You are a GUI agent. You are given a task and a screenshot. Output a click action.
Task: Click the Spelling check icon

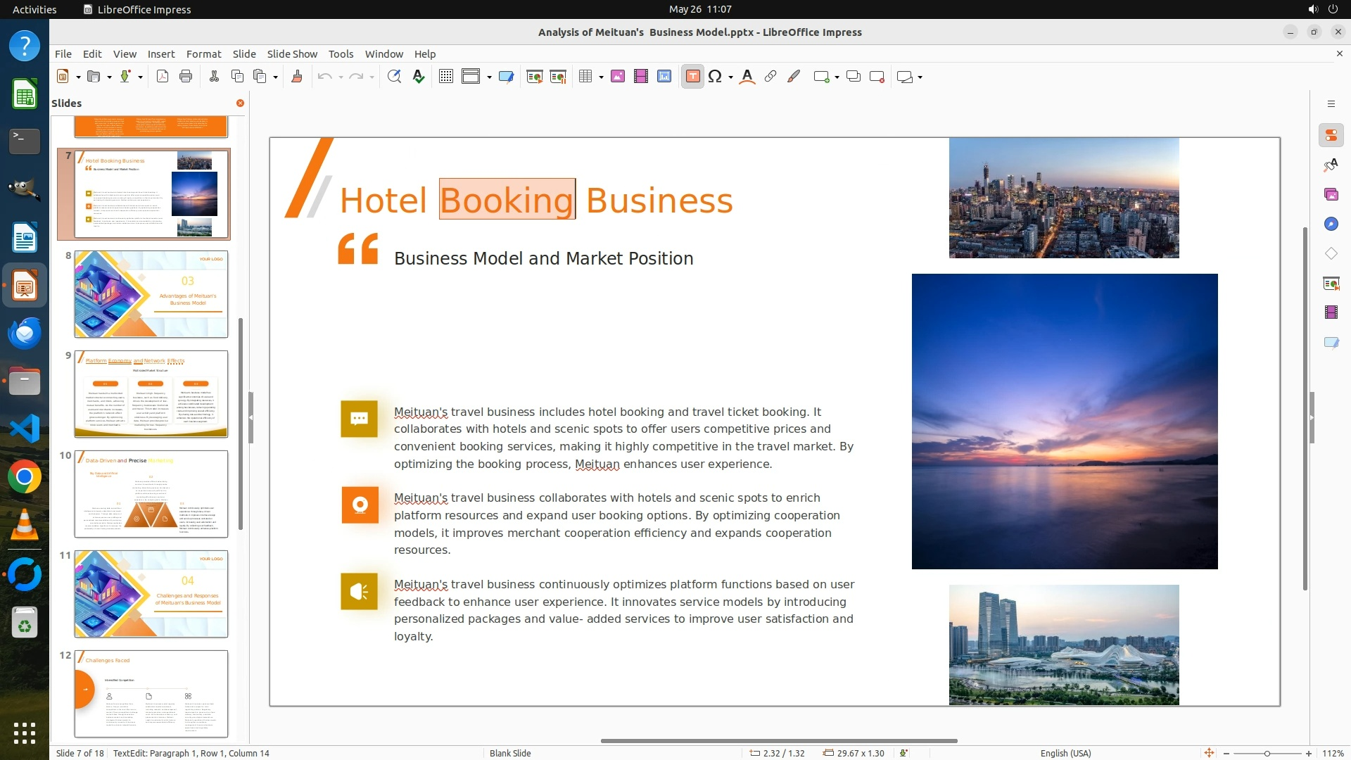coord(419,77)
